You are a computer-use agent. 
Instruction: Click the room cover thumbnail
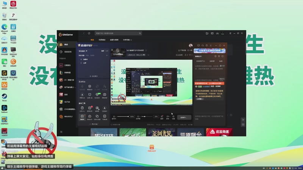(x=118, y=52)
